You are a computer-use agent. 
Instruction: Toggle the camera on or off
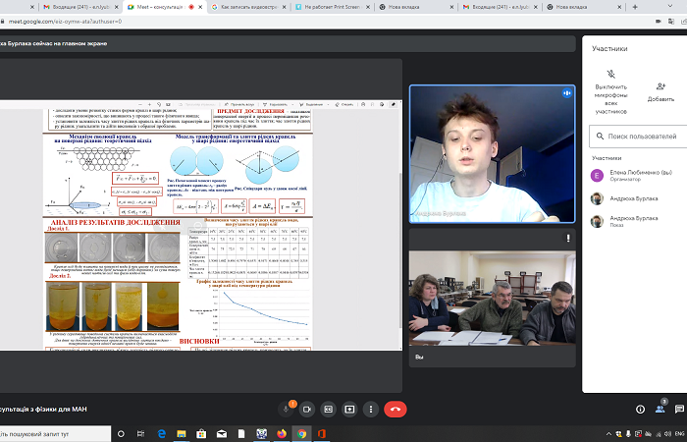(x=305, y=408)
